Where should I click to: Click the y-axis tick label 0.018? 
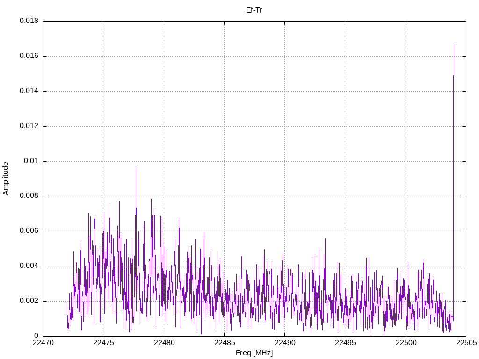tap(29, 21)
